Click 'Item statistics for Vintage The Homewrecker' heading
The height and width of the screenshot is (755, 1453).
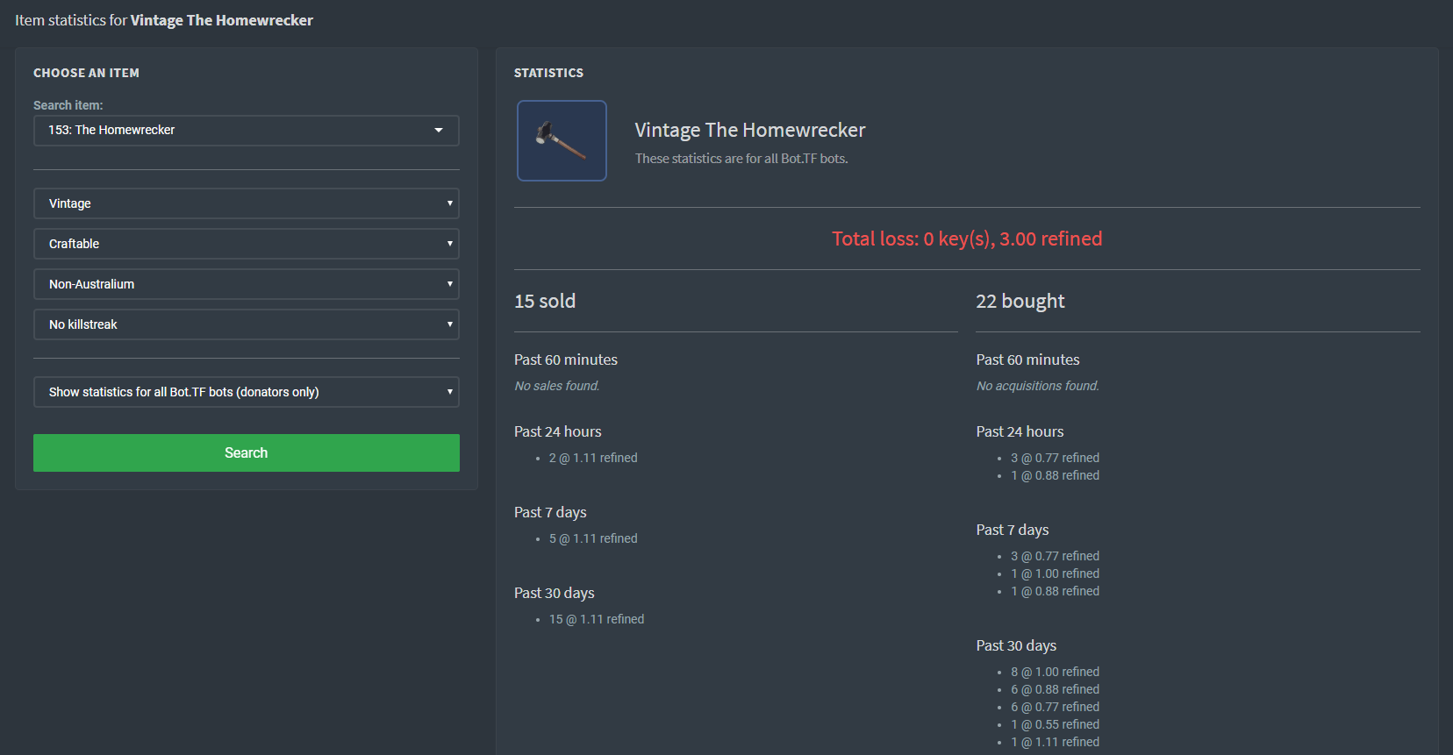click(x=164, y=20)
